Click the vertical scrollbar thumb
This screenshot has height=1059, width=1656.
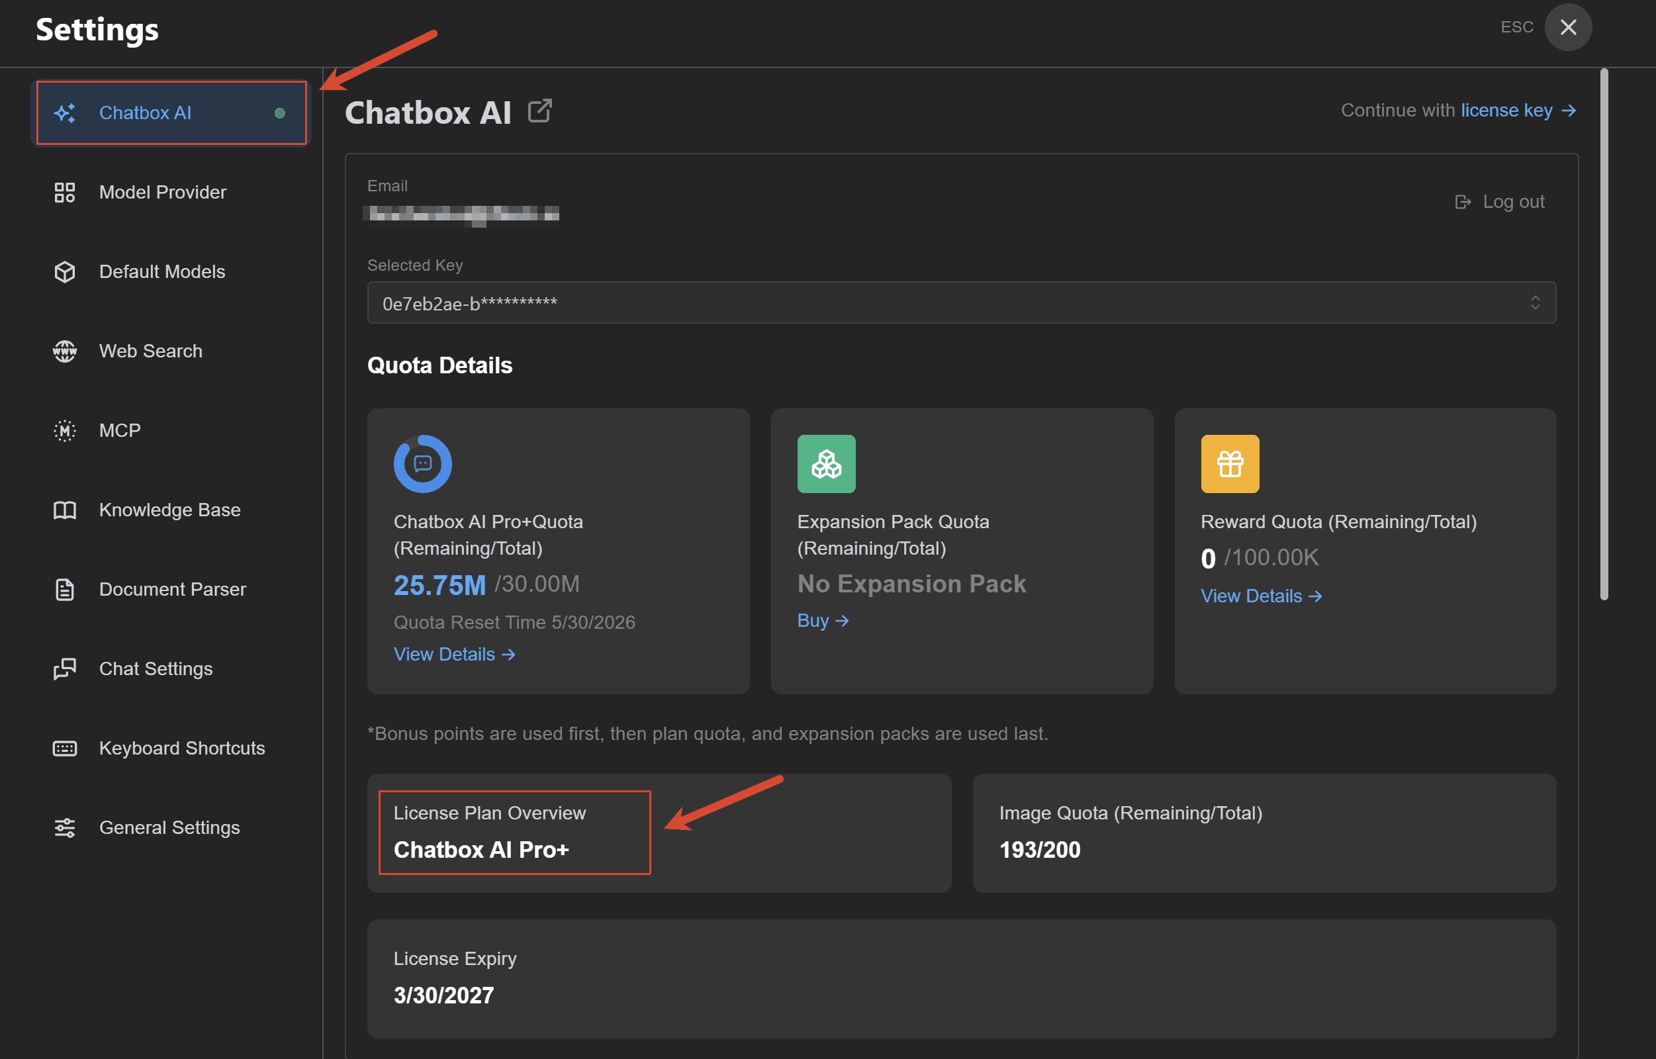(1604, 335)
